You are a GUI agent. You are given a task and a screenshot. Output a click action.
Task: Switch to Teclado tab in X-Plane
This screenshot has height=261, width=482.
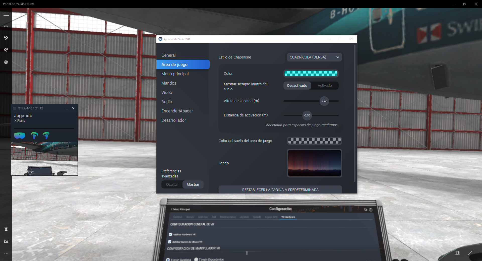coord(257,217)
